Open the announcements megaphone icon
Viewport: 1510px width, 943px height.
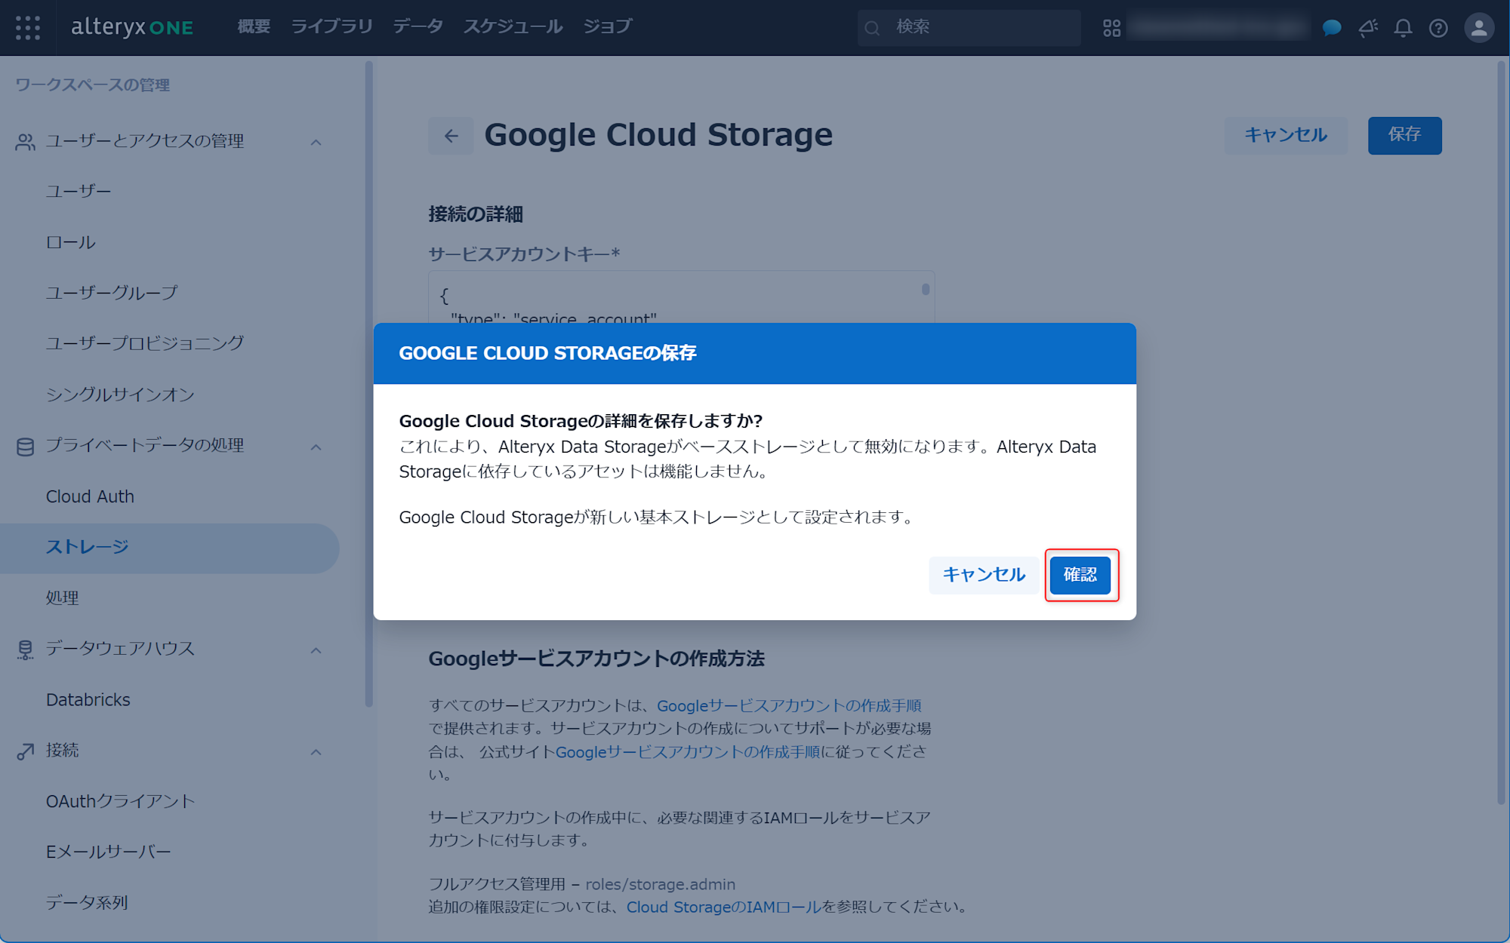(1368, 28)
